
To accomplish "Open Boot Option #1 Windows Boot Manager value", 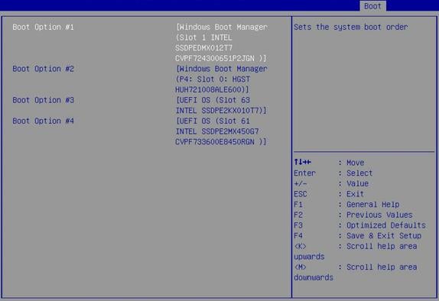I will (x=222, y=43).
